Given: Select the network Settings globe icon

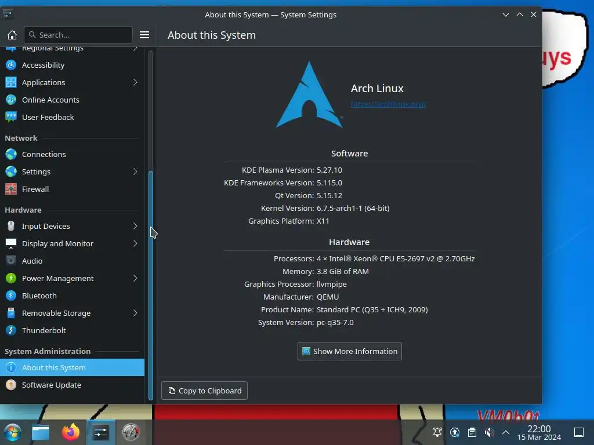Looking at the screenshot, I should (x=11, y=172).
